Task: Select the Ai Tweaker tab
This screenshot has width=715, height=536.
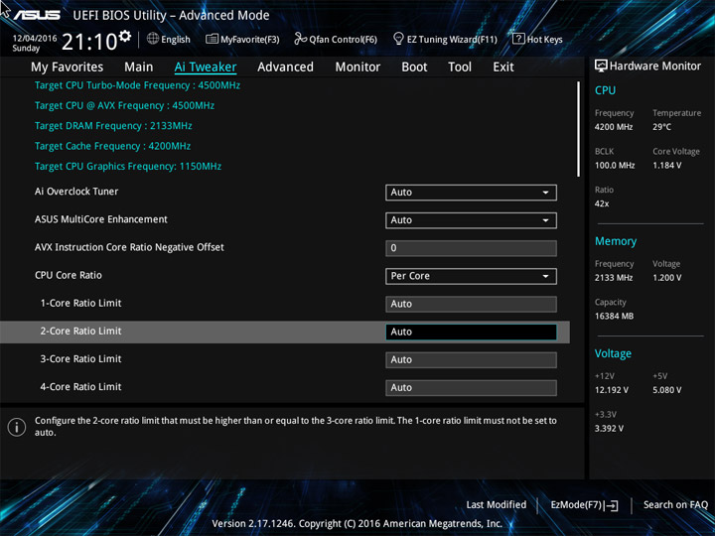Action: click(206, 67)
